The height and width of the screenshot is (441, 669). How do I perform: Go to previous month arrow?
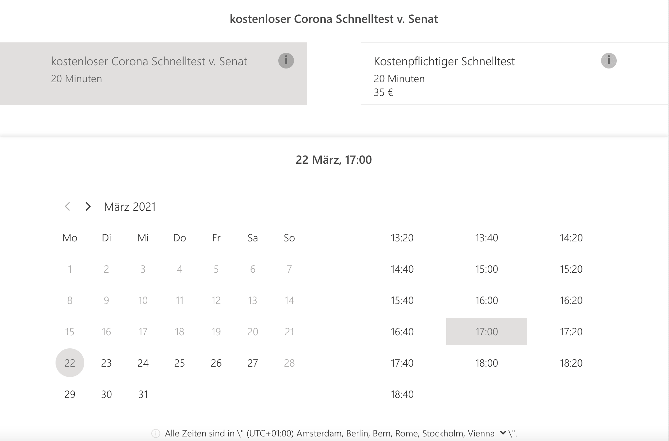click(x=68, y=206)
